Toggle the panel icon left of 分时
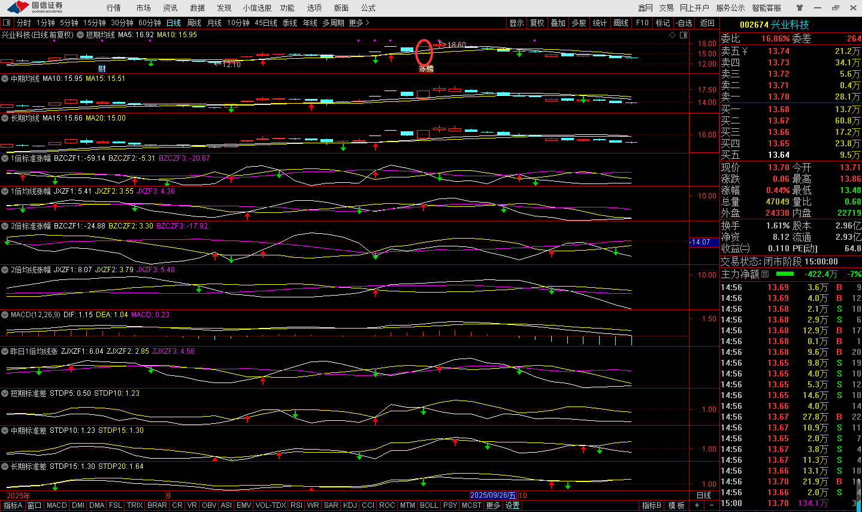Image resolution: width=862 pixels, height=512 pixels. click(x=7, y=23)
